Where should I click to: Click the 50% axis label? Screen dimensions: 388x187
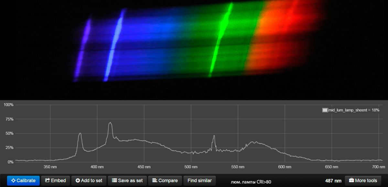point(10,133)
